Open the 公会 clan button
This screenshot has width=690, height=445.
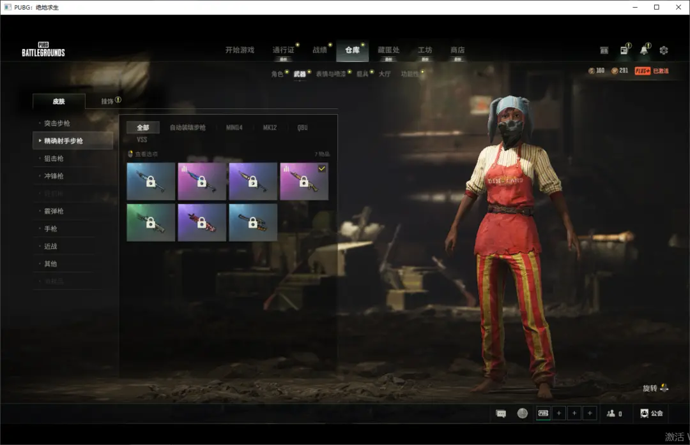click(x=651, y=413)
